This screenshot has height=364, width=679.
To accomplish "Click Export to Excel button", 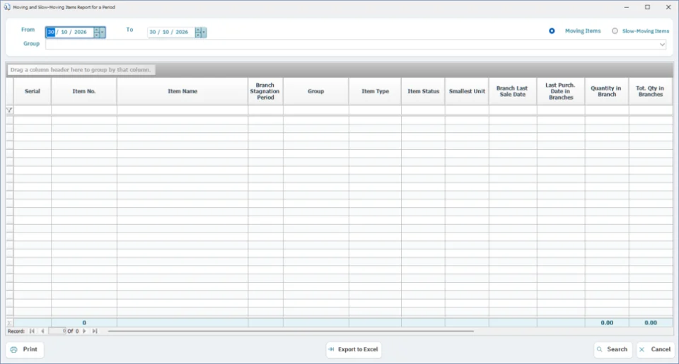I will pyautogui.click(x=354, y=349).
